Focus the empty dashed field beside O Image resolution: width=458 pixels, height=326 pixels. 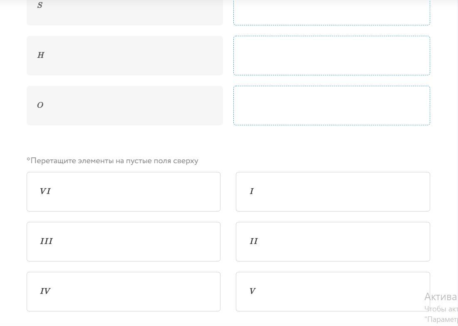[x=332, y=105]
